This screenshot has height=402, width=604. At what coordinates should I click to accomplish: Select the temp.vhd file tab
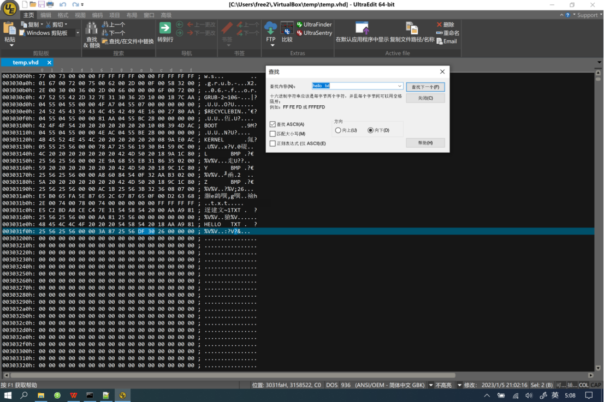point(26,62)
